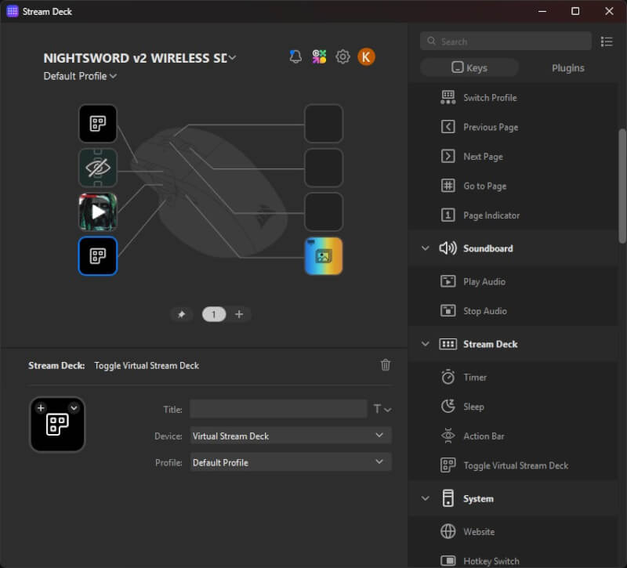Image resolution: width=627 pixels, height=568 pixels.
Task: Open the Default Profile selector below the device name
Action: click(80, 76)
